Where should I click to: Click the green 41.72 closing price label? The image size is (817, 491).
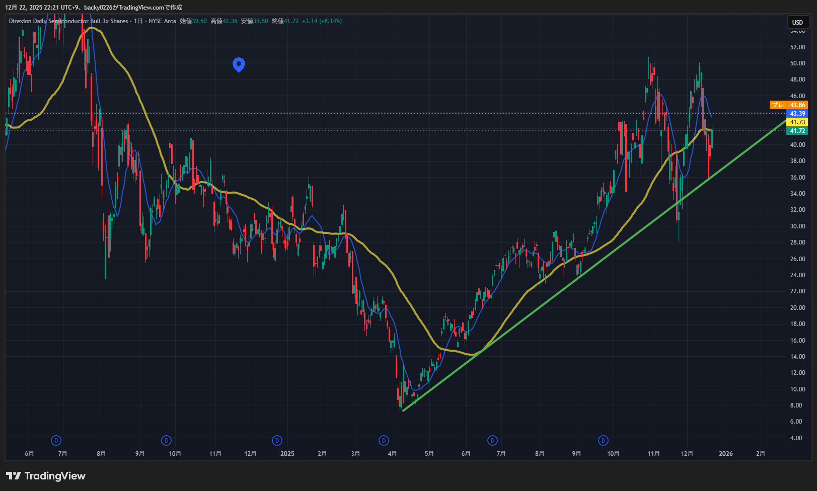797,131
